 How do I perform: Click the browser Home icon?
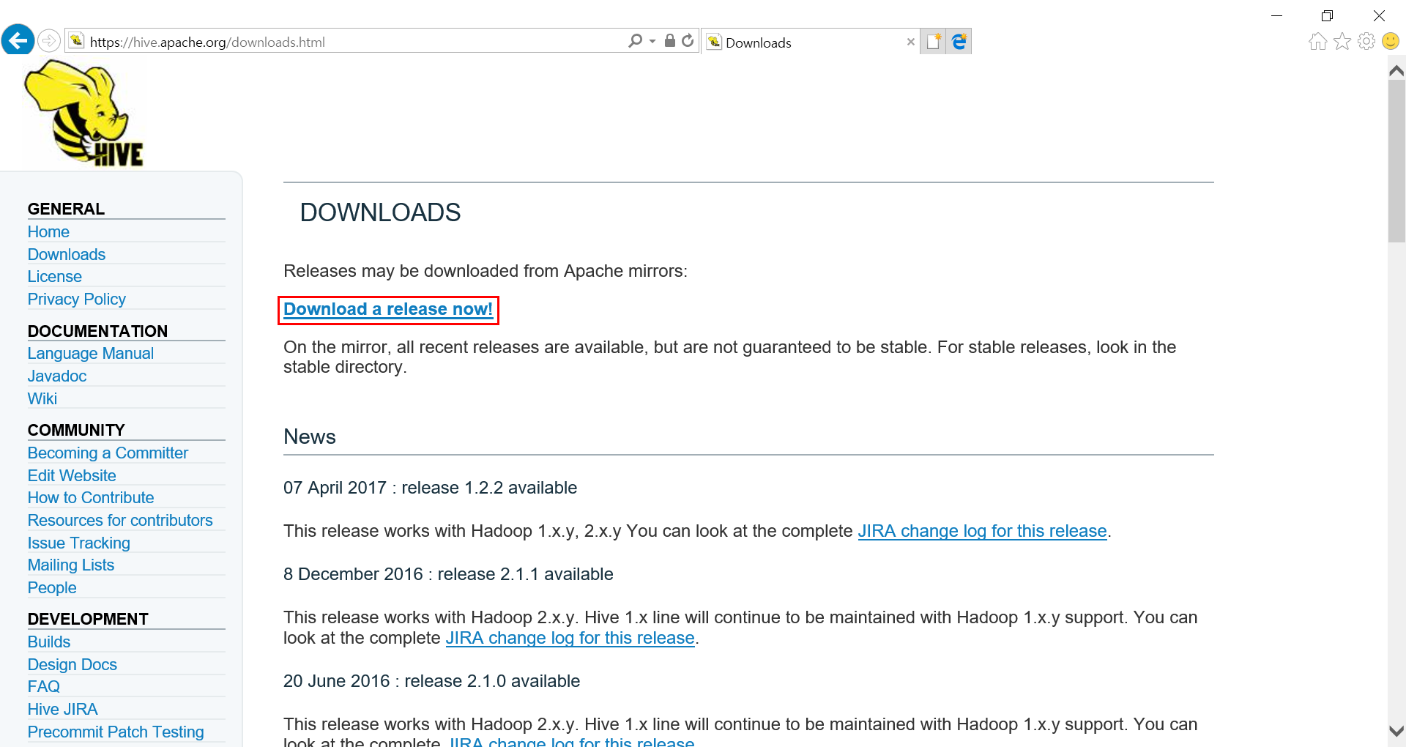tap(1317, 42)
